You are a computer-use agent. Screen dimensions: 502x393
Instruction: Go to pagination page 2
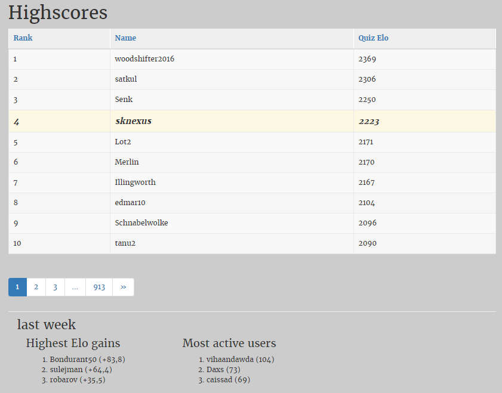point(36,287)
